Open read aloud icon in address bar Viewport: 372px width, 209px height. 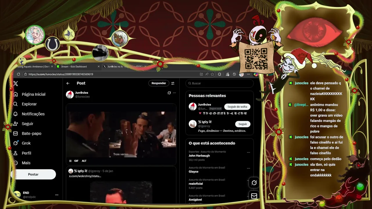tap(207, 74)
